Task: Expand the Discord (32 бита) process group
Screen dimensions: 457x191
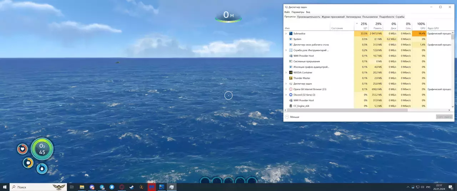Action: 286,95
